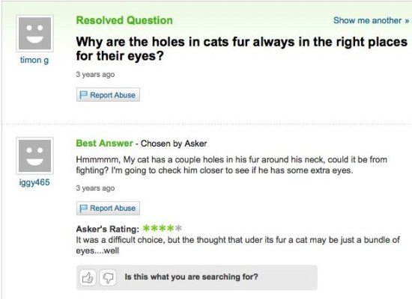The width and height of the screenshot is (412, 299).
Task: Click the answer text about extra eyes
Action: pos(231,165)
